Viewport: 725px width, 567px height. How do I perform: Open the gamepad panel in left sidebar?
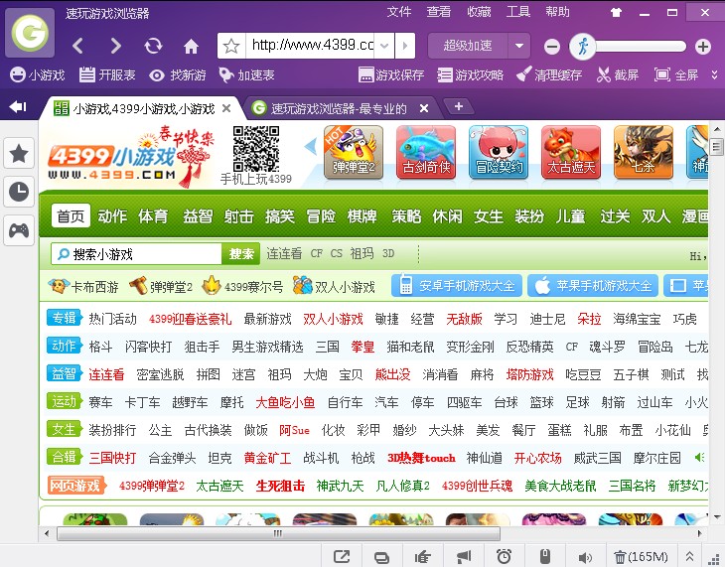pyautogui.click(x=19, y=230)
